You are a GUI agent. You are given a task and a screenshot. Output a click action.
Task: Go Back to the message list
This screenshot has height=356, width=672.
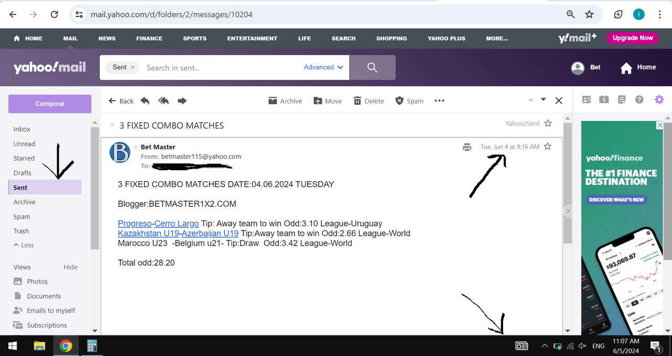tap(121, 101)
